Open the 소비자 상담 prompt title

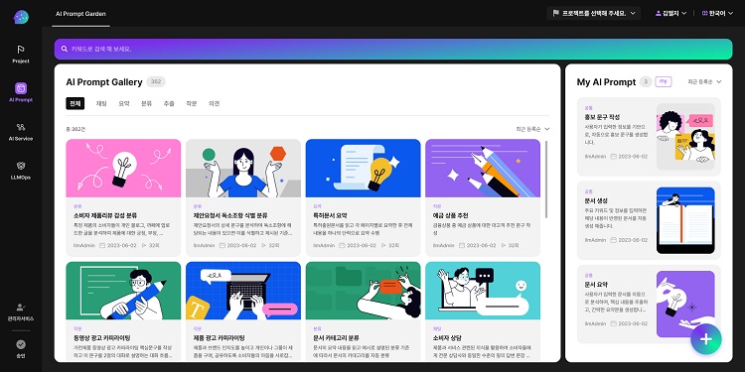tap(447, 338)
